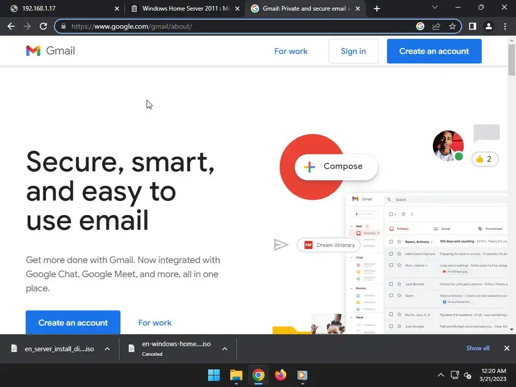
Task: Check the Little Gators Daycare email checkbox
Action: [x=391, y=254]
